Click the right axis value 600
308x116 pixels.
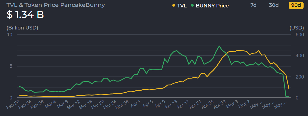pos(299,35)
